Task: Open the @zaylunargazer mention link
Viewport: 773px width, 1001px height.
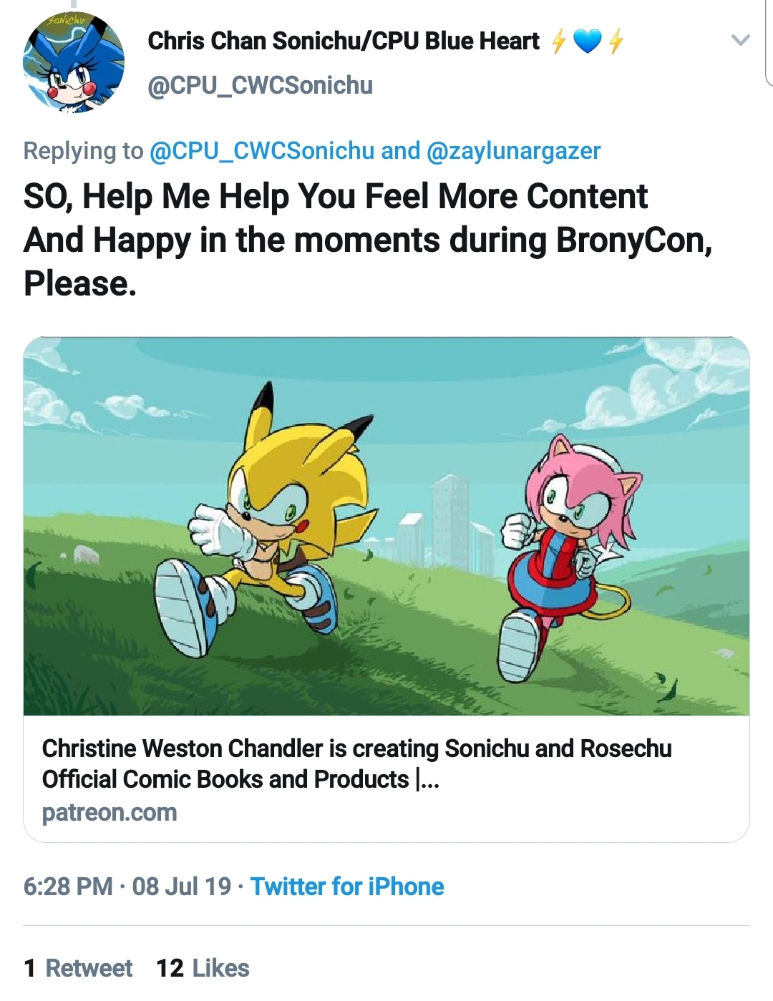Action: coord(513,151)
